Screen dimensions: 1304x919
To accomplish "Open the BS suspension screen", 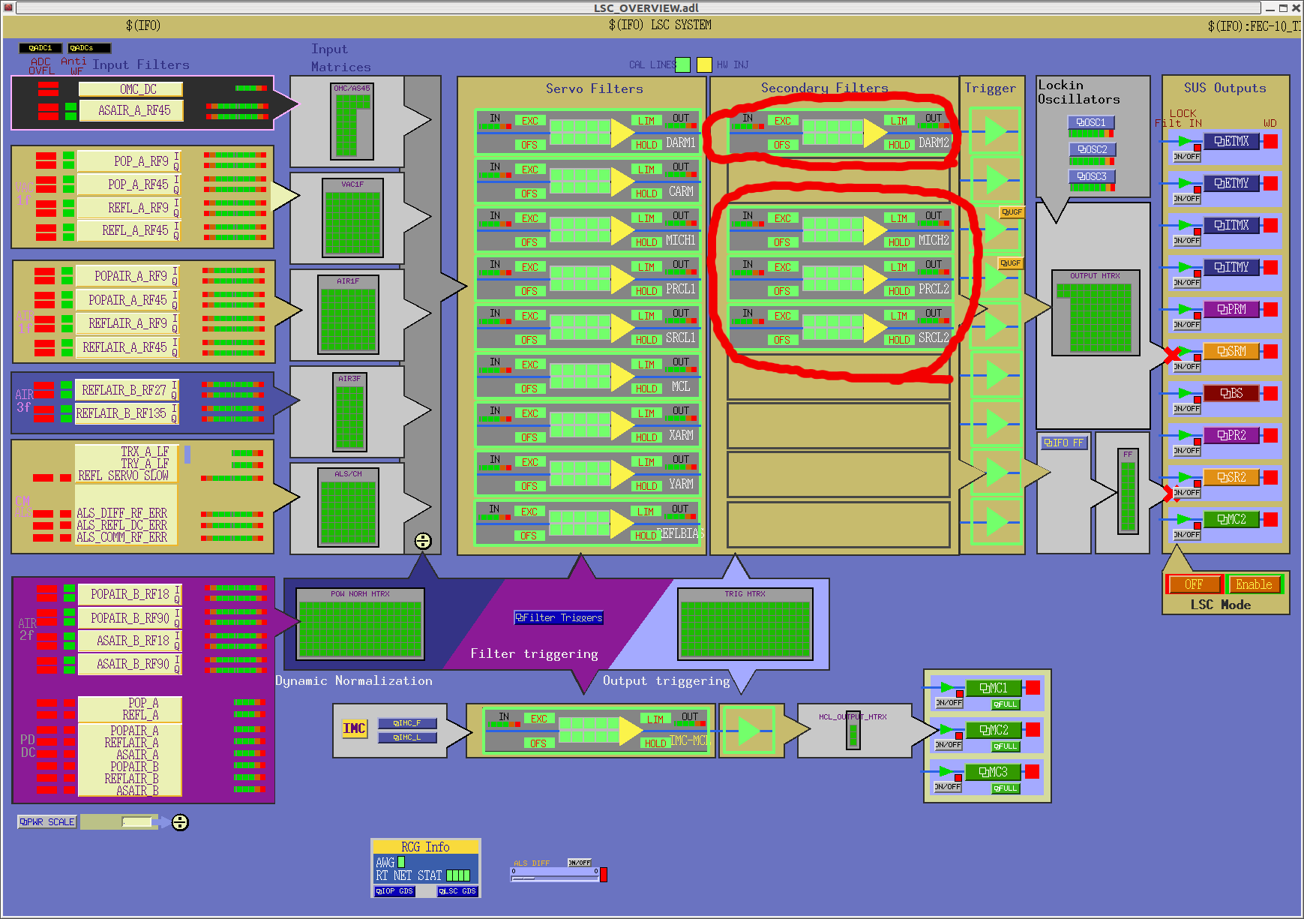I will pyautogui.click(x=1232, y=393).
